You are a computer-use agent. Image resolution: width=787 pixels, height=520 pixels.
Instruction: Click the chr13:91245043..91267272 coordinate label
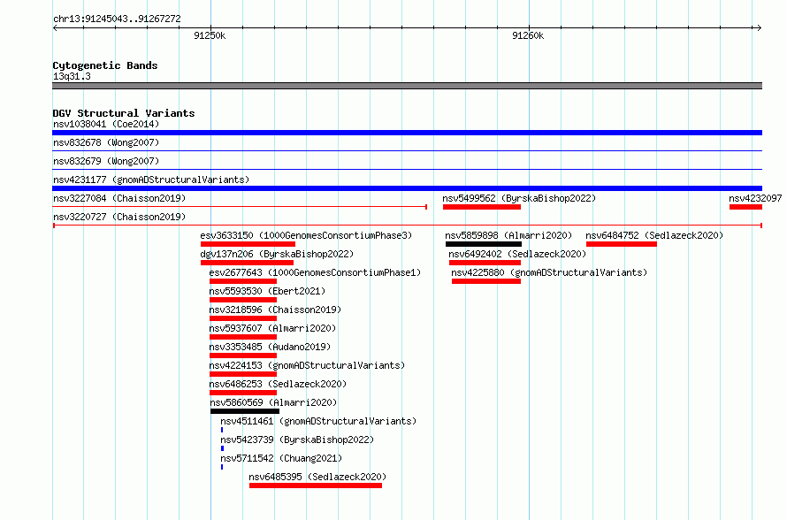tap(117, 19)
